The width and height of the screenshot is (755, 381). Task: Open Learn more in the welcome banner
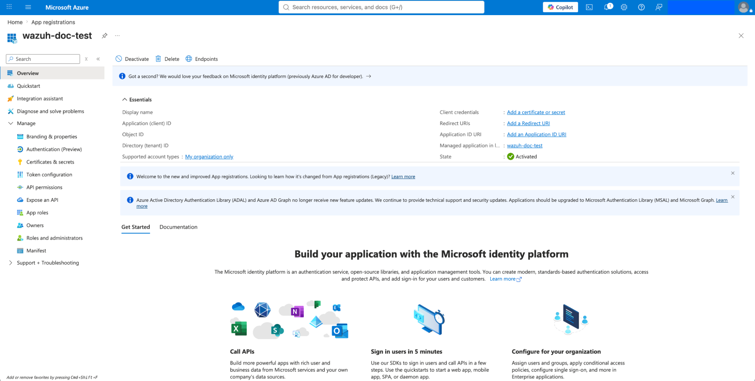403,177
